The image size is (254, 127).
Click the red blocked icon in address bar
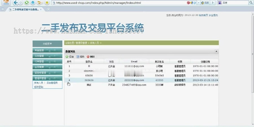tap(188, 3)
